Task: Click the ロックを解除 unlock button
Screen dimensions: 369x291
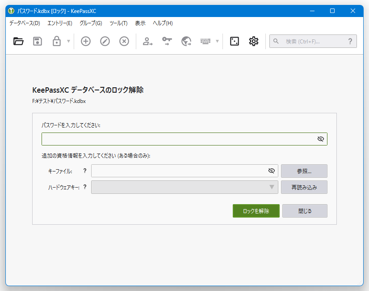Action: [x=256, y=211]
